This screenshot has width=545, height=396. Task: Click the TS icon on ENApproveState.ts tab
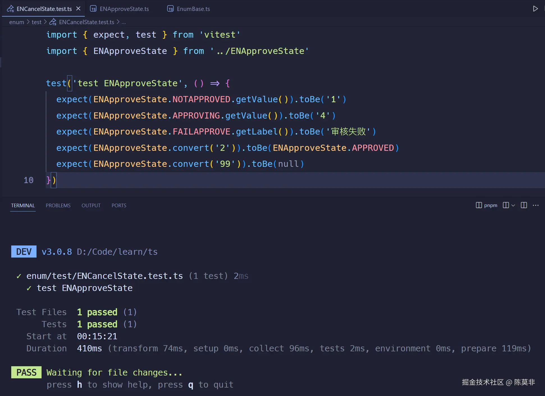(93, 9)
